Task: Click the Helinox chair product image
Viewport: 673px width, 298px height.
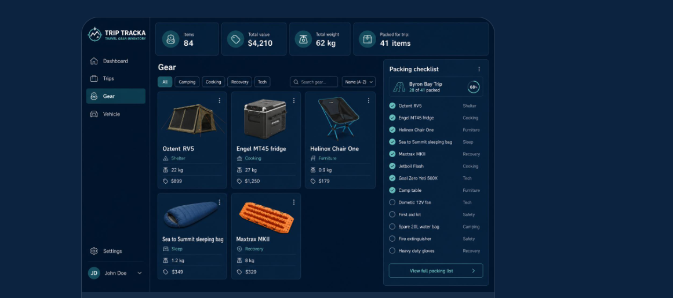Action: [x=339, y=118]
